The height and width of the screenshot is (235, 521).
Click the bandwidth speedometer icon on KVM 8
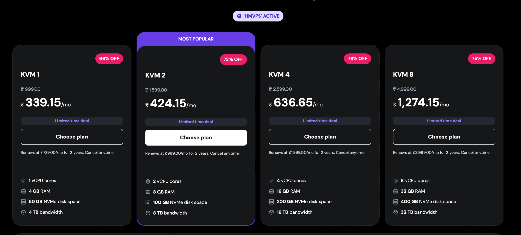pyautogui.click(x=395, y=212)
